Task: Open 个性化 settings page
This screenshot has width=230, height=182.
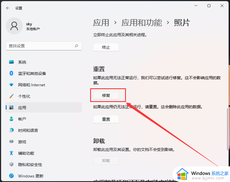Action: 44,96
